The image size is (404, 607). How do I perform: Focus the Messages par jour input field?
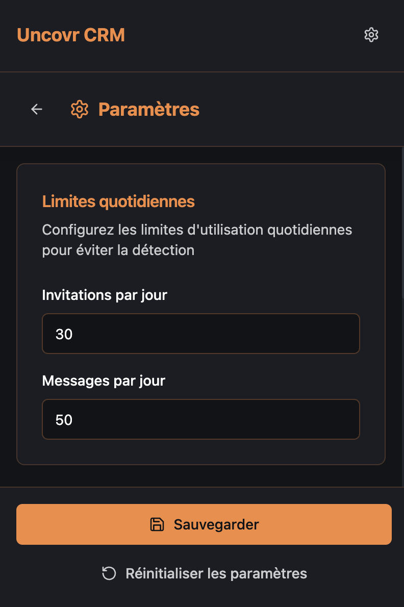coord(201,419)
